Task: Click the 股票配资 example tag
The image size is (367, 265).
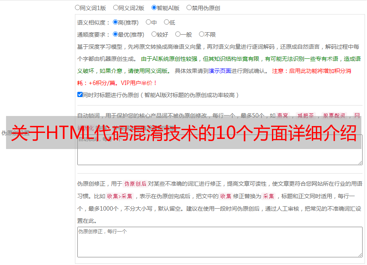Action: (x=334, y=116)
